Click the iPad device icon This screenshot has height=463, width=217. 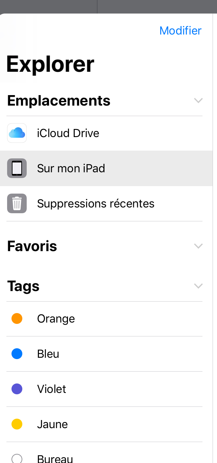click(17, 168)
